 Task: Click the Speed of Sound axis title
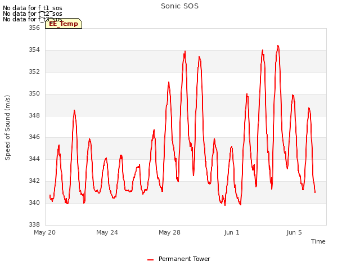7,128
